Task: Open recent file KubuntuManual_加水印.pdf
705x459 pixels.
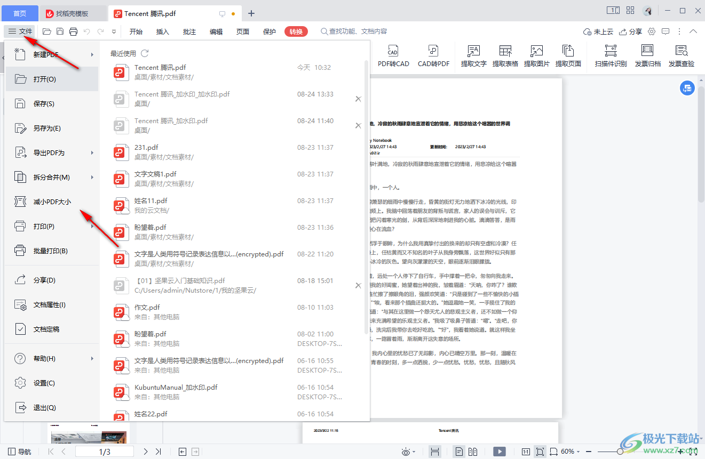Action: (235, 392)
